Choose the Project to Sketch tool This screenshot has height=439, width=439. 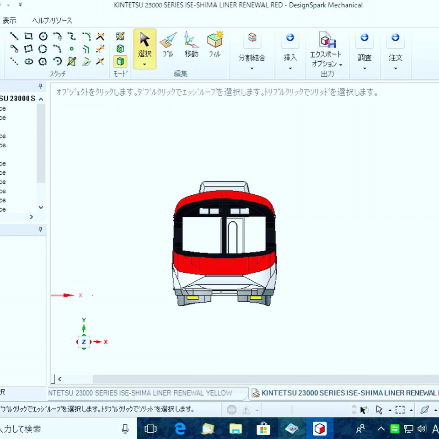coord(86,61)
